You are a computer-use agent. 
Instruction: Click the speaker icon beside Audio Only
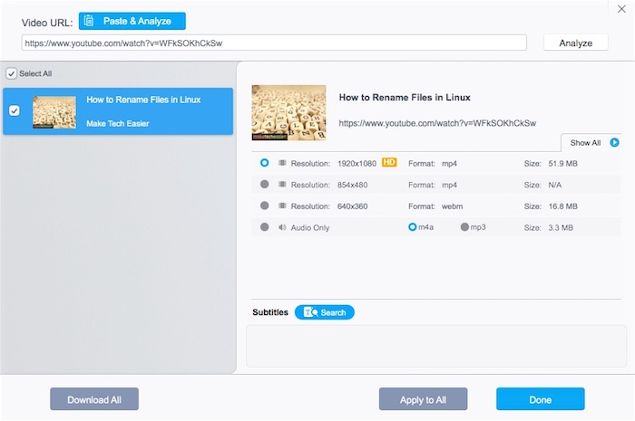point(282,227)
